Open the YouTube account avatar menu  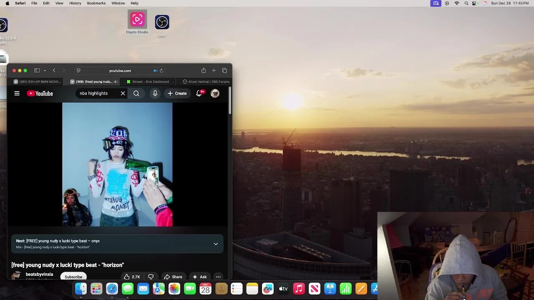215,93
